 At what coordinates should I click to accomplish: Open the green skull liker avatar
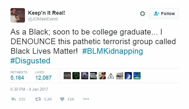[76, 76]
